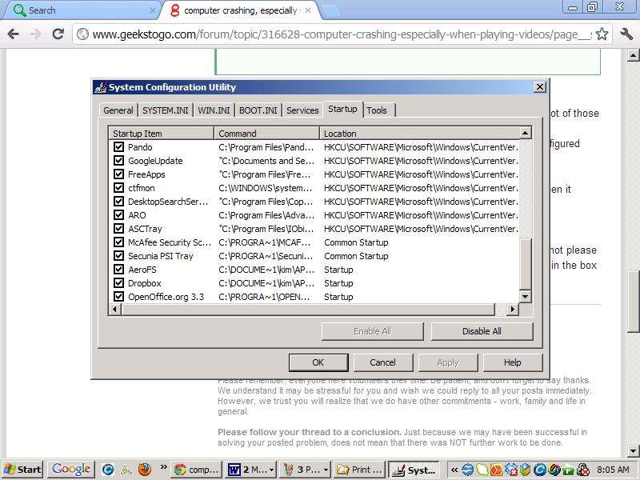Click the orange box tray icon
The image size is (640, 480).
(496, 470)
